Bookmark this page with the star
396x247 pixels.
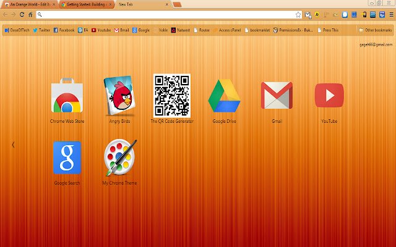click(x=298, y=15)
